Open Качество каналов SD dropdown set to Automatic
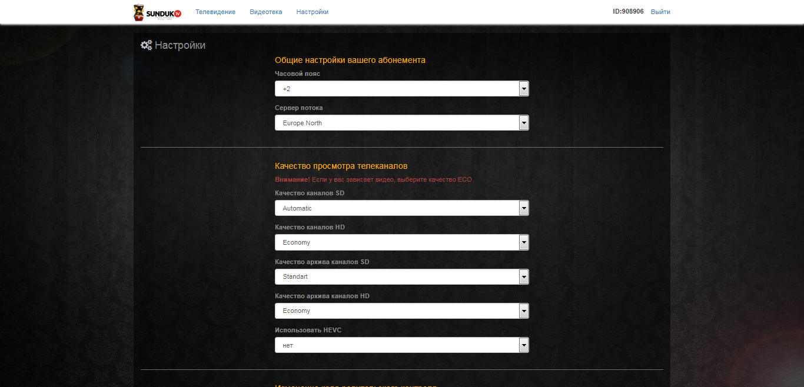Screen dimensions: 804x387 (401, 208)
